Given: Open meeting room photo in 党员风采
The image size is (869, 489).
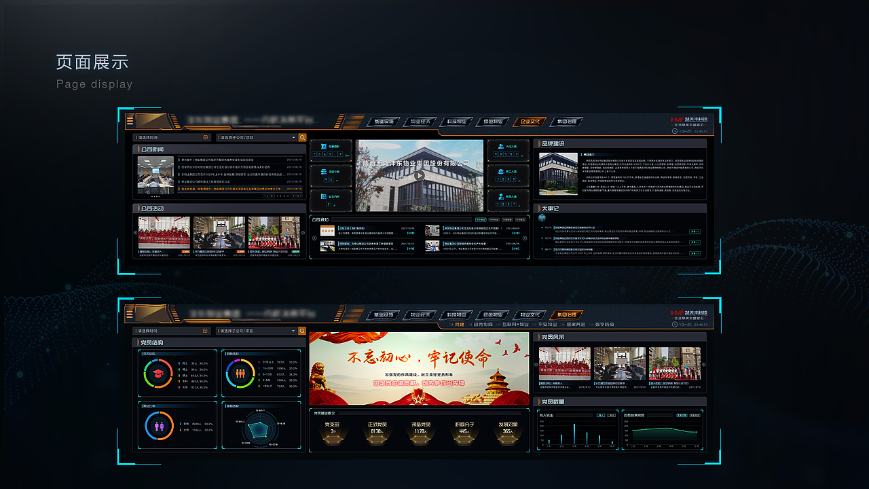Looking at the screenshot, I should [620, 364].
